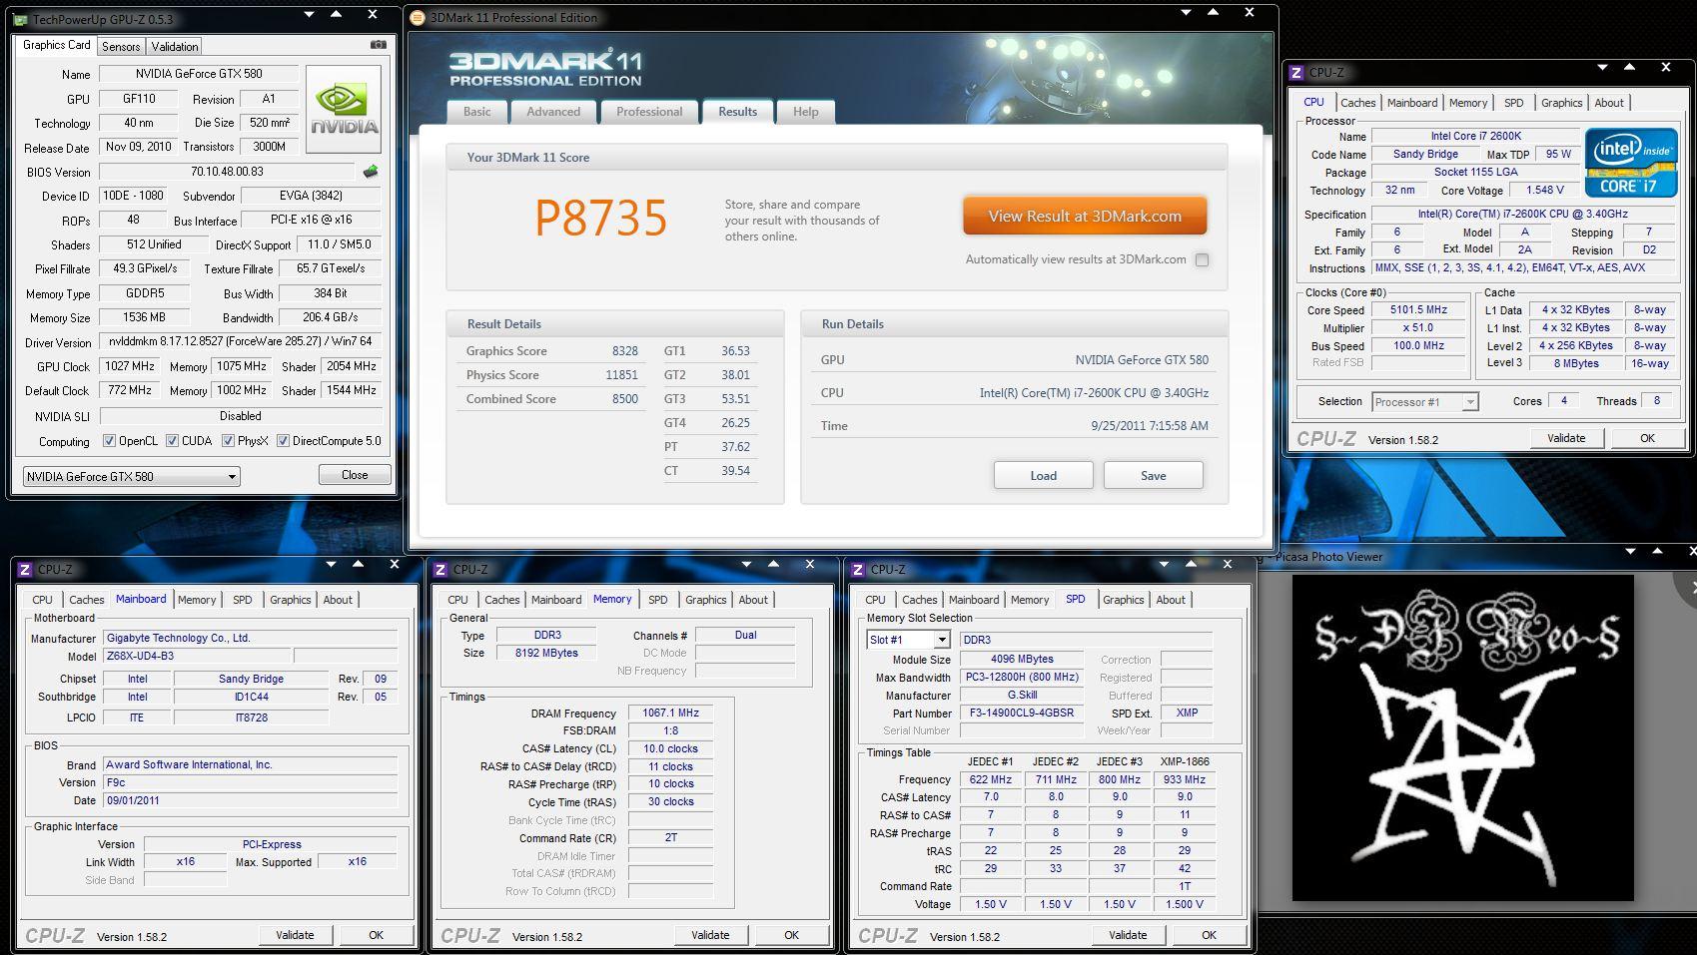This screenshot has height=955, width=1697.
Task: Open the Help tab in 3DMark 11
Action: coord(805,112)
